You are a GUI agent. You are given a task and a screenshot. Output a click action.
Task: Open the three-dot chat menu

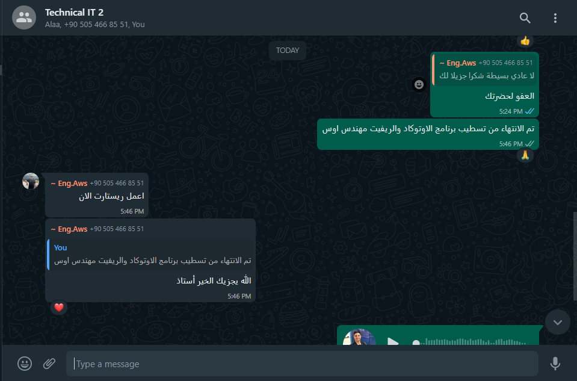coord(555,18)
